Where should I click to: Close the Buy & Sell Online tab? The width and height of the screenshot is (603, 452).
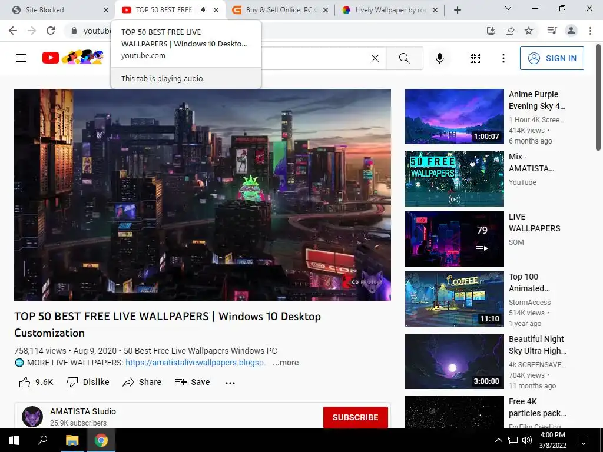[x=326, y=11]
